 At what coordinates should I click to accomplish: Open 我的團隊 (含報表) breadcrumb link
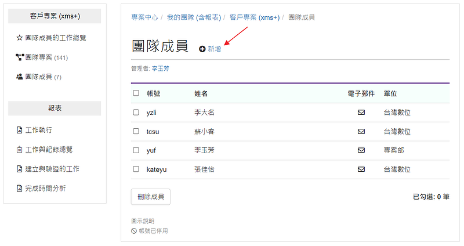194,17
